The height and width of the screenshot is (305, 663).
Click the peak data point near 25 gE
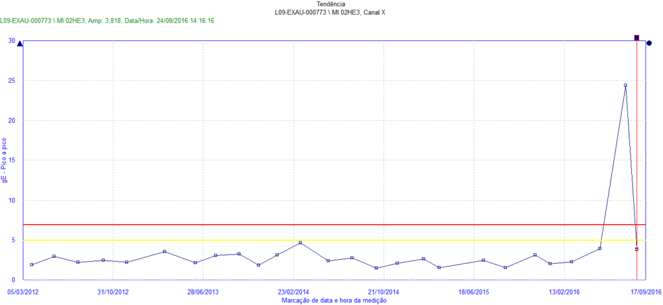pyautogui.click(x=625, y=85)
